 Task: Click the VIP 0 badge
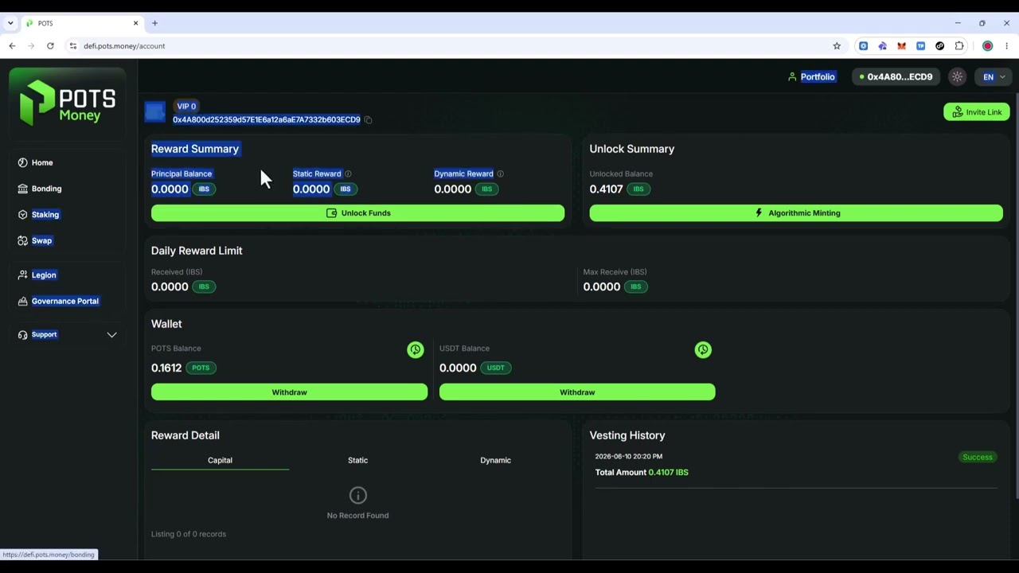click(186, 106)
